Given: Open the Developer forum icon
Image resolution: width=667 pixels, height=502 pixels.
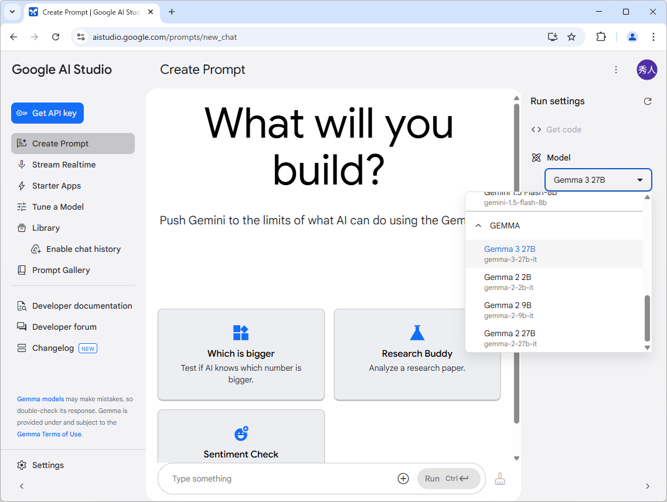Looking at the screenshot, I should click(x=22, y=327).
